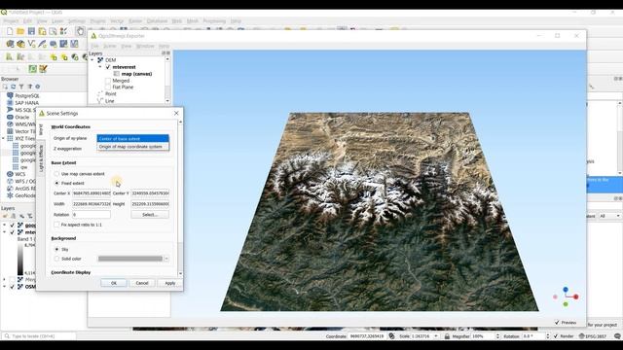
Task: Click the 3D navigation axes widget
Action: coord(567,297)
